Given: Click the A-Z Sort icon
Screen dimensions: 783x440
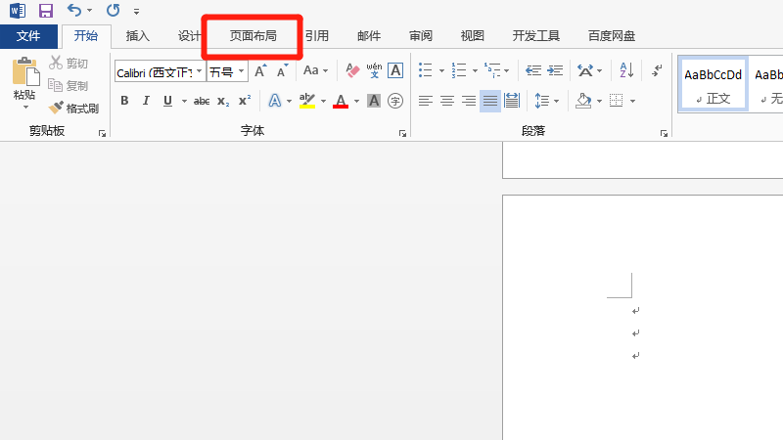Looking at the screenshot, I should (x=626, y=70).
